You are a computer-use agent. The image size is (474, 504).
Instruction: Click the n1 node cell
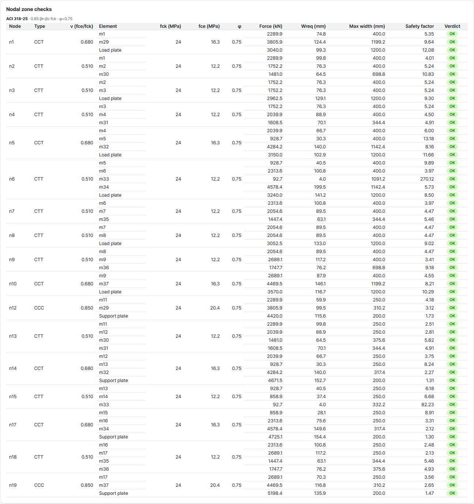point(11,42)
